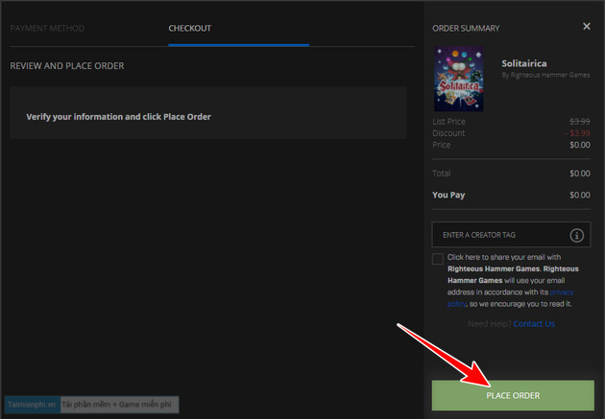
Task: Switch to the Payment Method tab
Action: pos(47,29)
